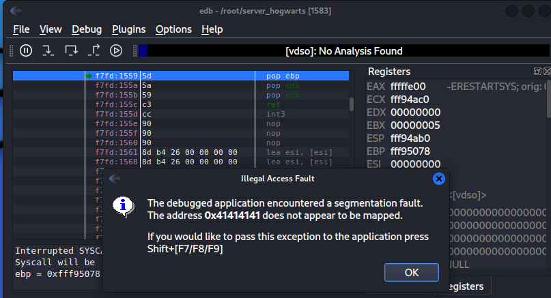Click the Step Out toolbar icon
551x298 pixels.
tap(94, 50)
